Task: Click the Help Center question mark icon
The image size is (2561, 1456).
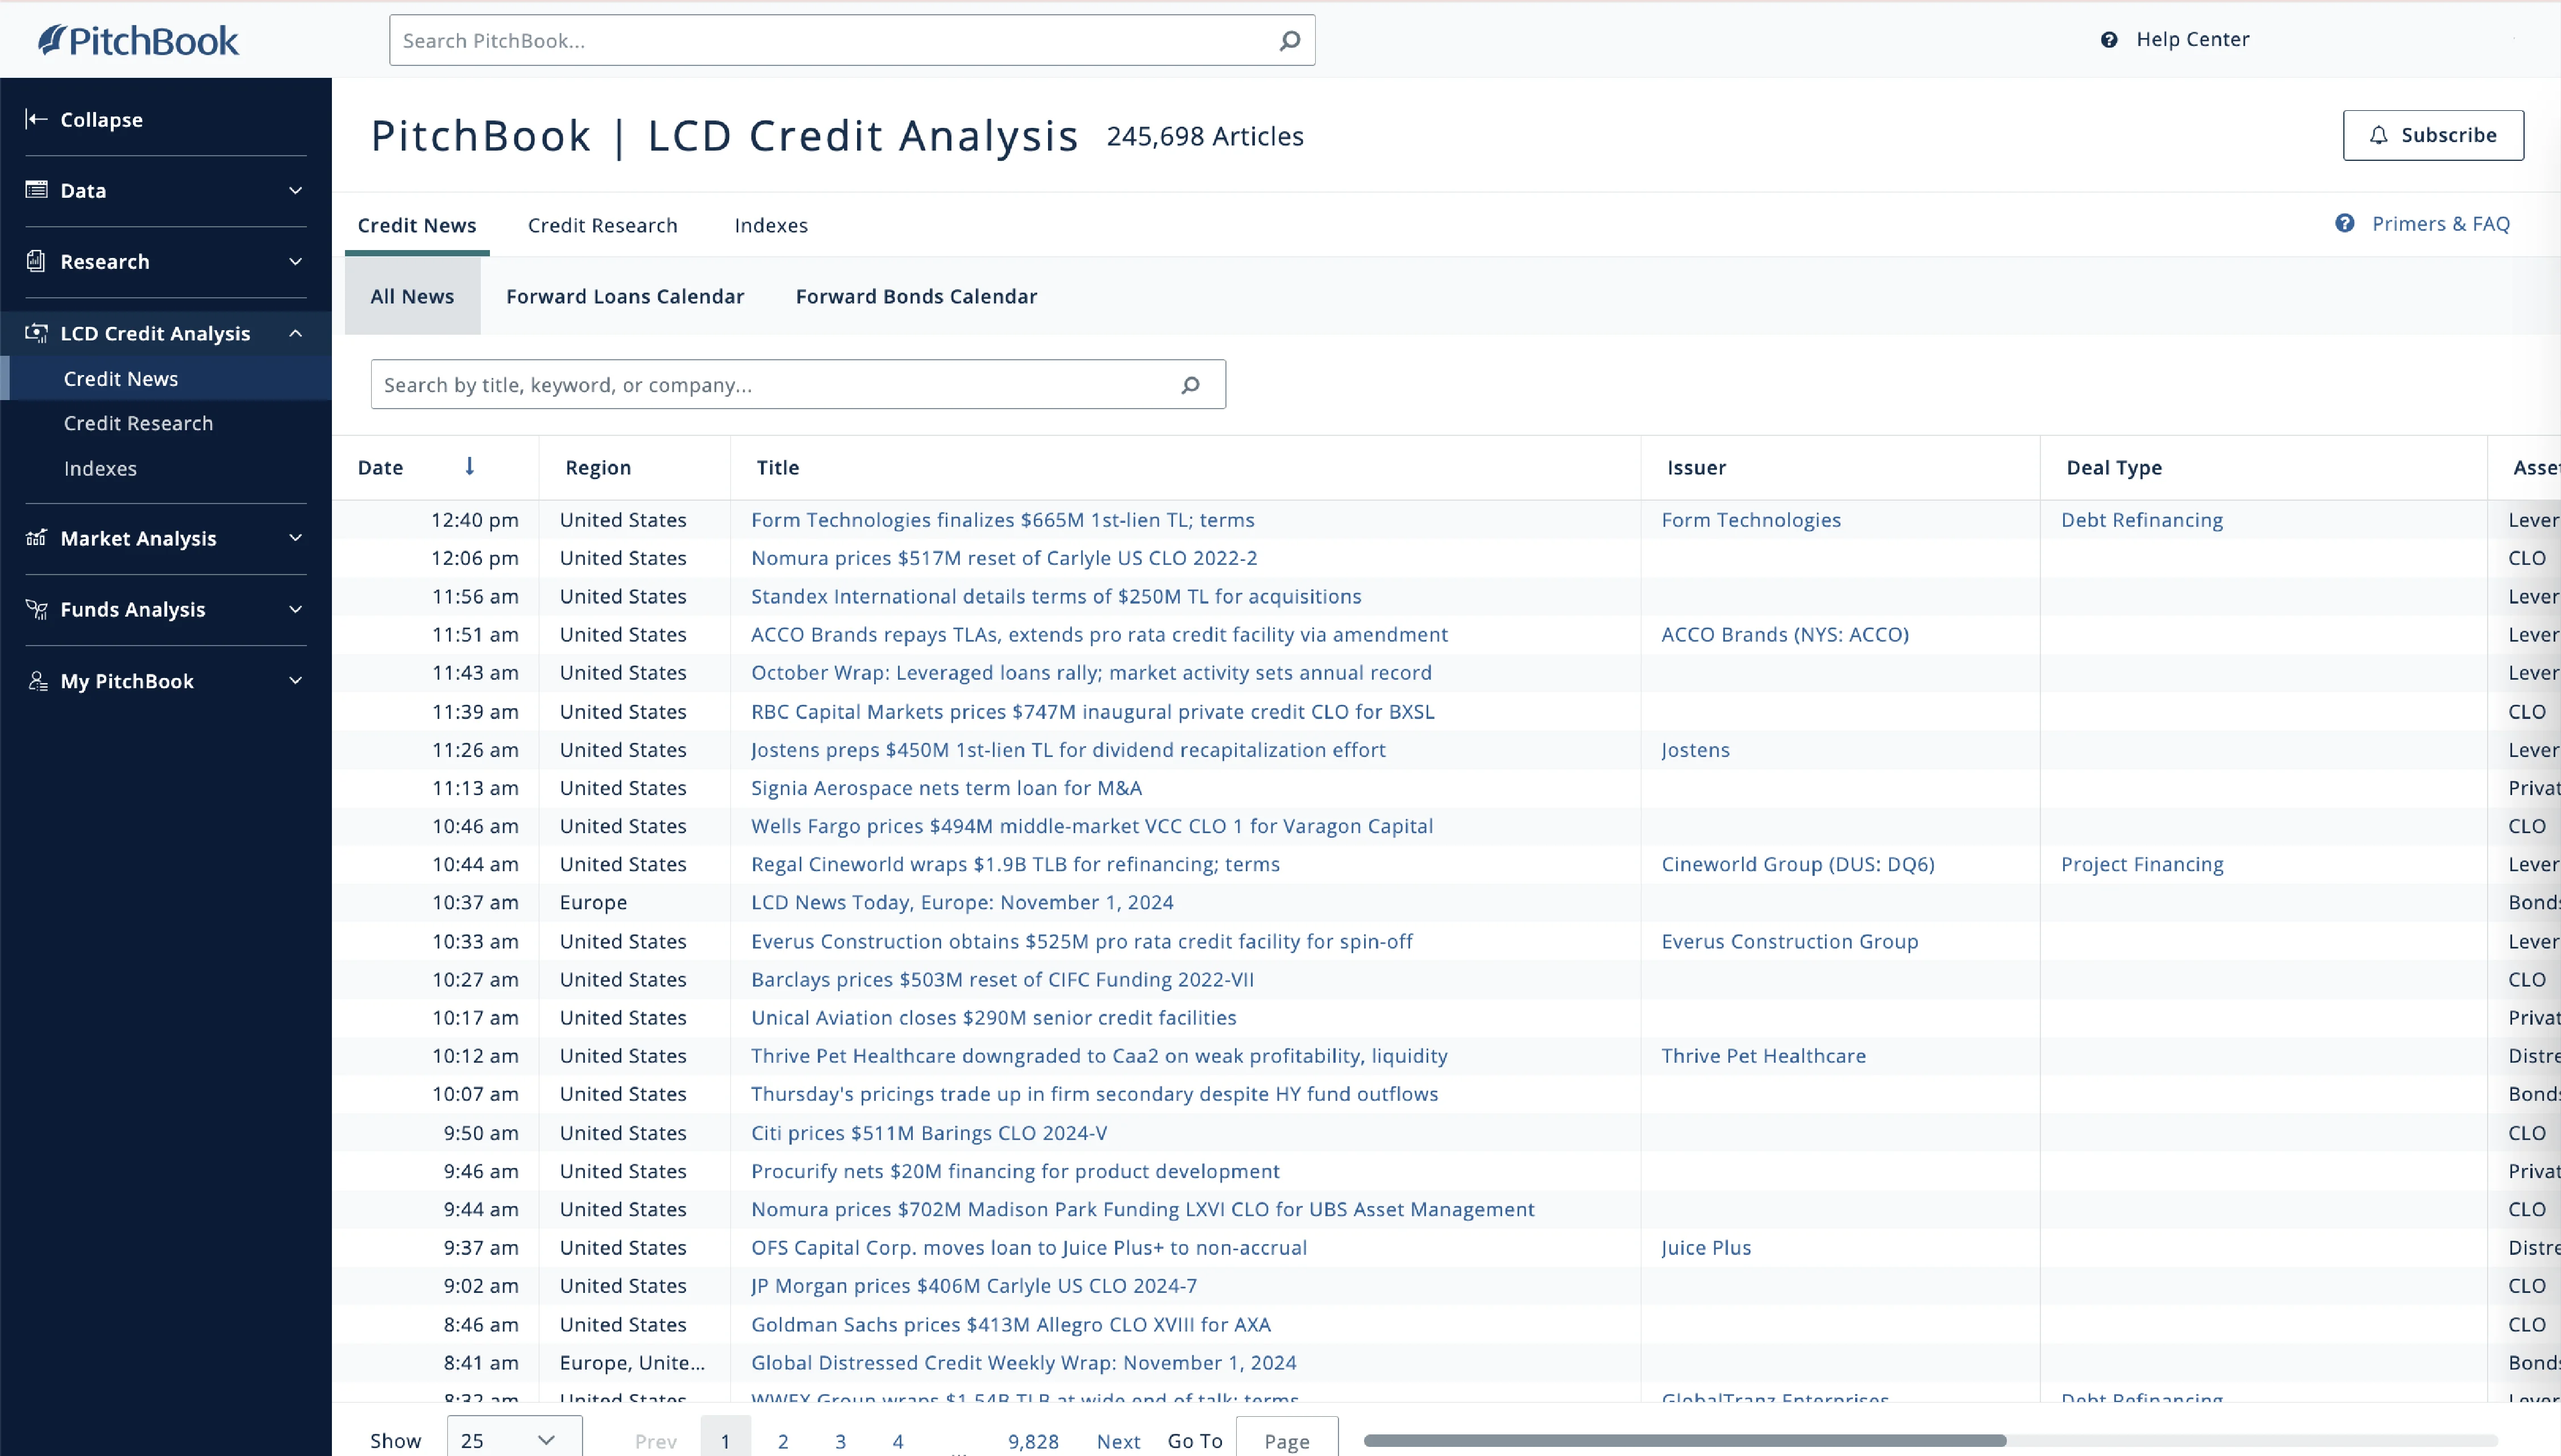Action: [2109, 40]
